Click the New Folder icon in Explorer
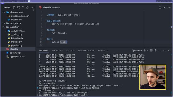This screenshot has height=97, width=173. [19, 7]
